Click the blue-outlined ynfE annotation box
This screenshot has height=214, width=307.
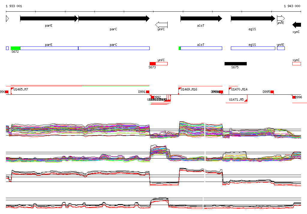[x=281, y=48]
